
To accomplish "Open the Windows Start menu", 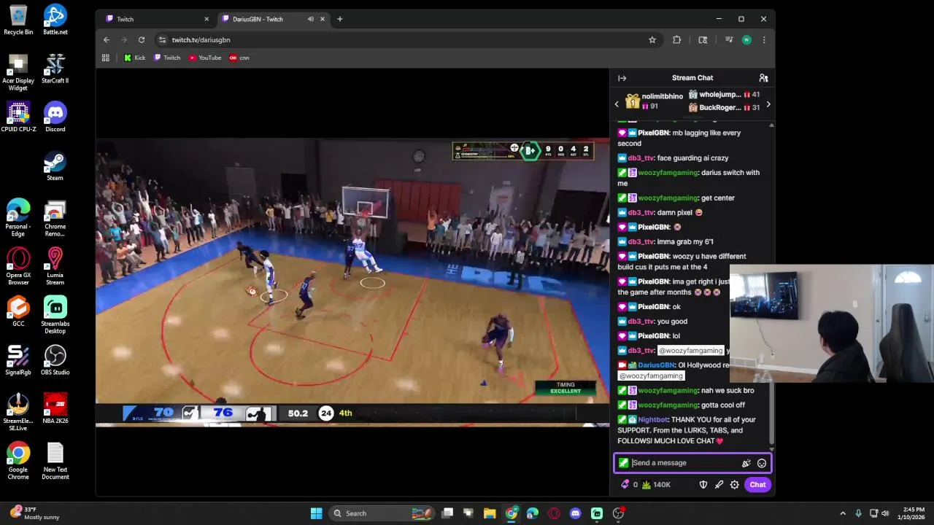I will 317,513.
